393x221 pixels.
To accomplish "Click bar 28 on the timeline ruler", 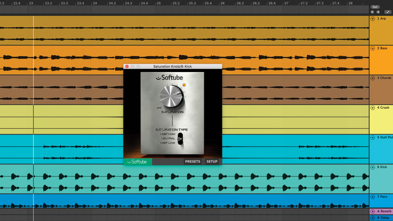I will (350, 3).
